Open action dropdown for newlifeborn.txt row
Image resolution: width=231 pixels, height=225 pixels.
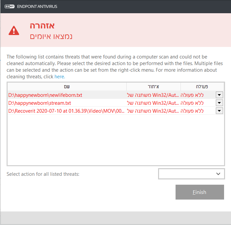(219, 95)
